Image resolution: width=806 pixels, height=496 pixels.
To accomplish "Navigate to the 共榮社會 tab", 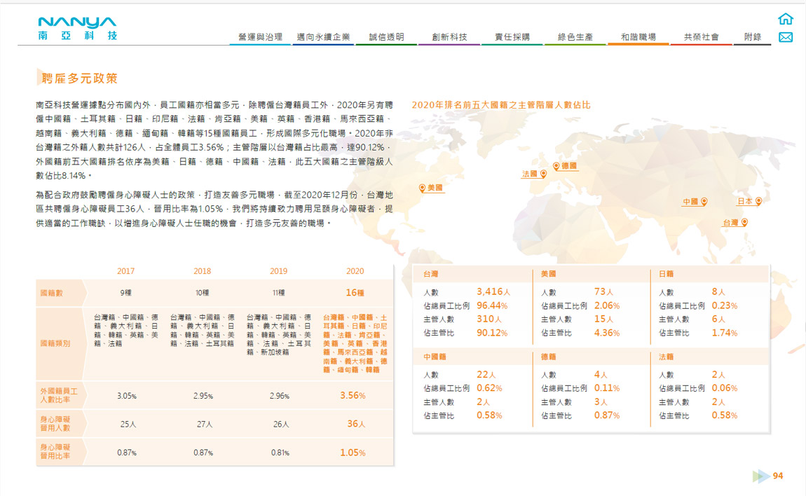I will point(702,37).
